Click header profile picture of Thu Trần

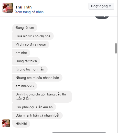[8, 8]
